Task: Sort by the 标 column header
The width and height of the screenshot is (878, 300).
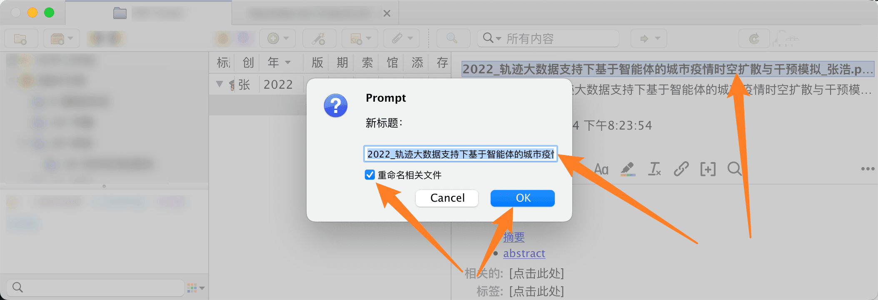Action: (x=223, y=62)
